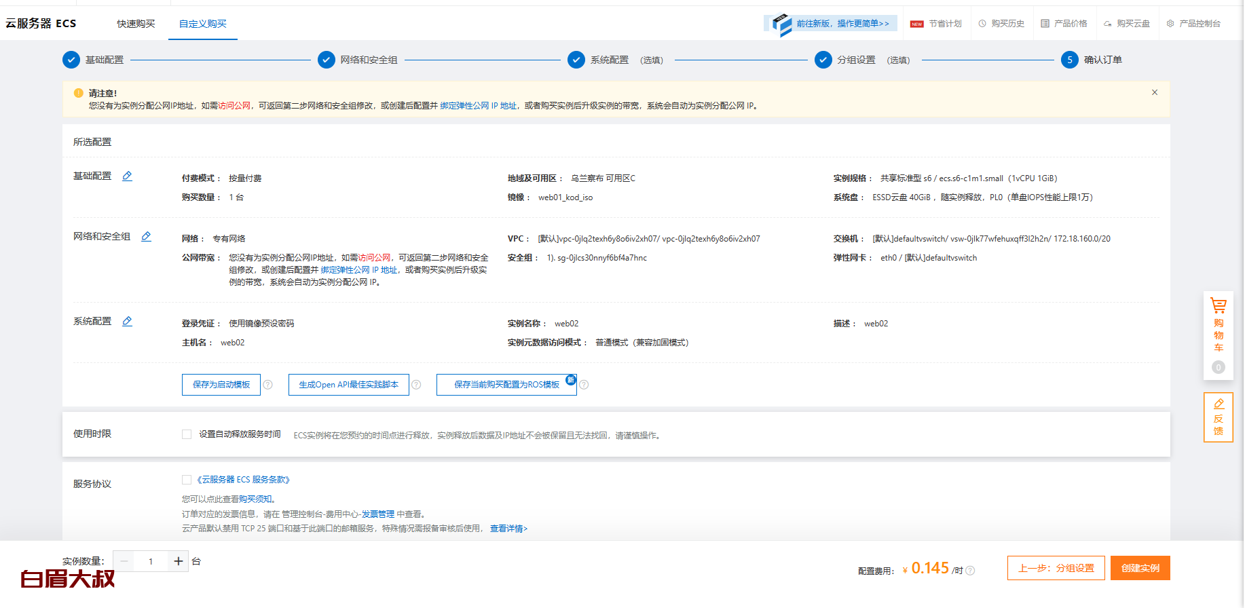Click the orange warning icon beside 请注意
The image size is (1245, 608).
pyautogui.click(x=79, y=93)
